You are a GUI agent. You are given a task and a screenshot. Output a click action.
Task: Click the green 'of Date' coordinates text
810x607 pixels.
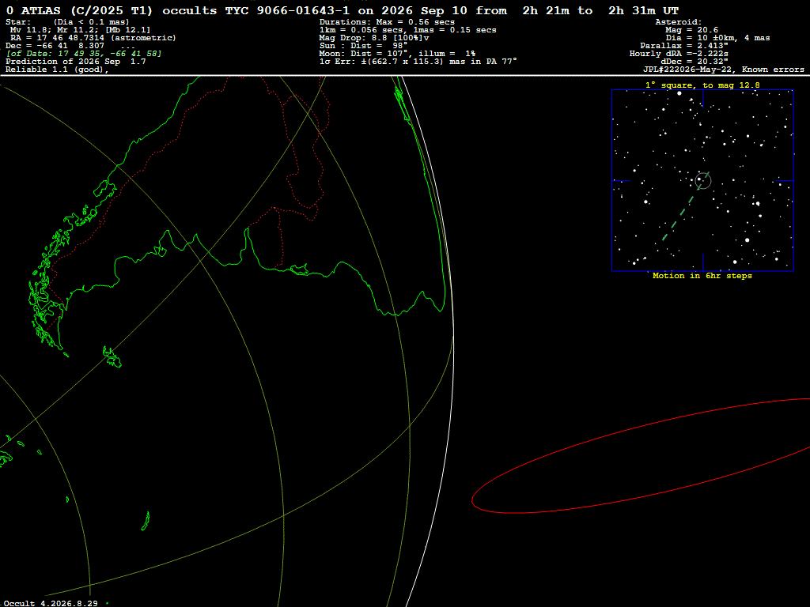(x=84, y=54)
